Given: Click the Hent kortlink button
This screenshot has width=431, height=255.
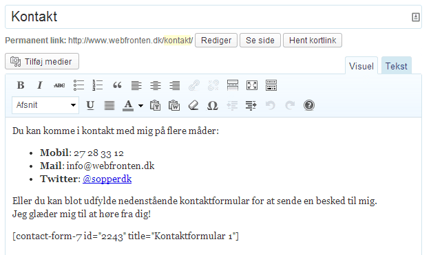Looking at the screenshot, I should [x=313, y=41].
